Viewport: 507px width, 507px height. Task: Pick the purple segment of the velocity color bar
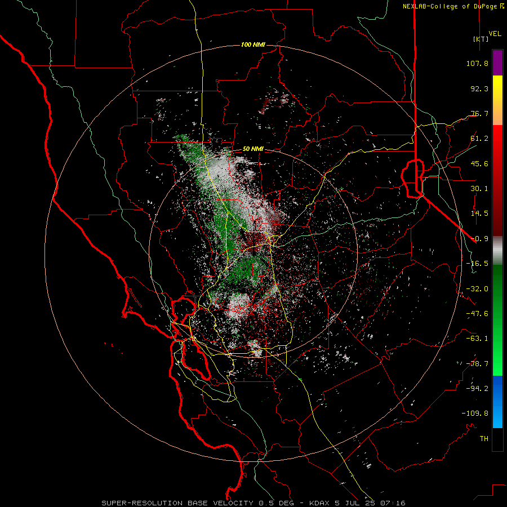tap(497, 63)
